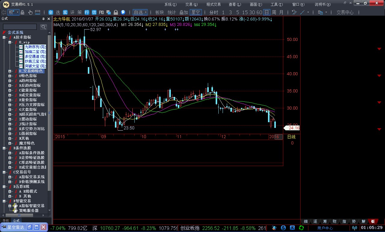Toggle the 星空 view button
The width and height of the screenshot is (385, 232).
pyautogui.click(x=196, y=12)
